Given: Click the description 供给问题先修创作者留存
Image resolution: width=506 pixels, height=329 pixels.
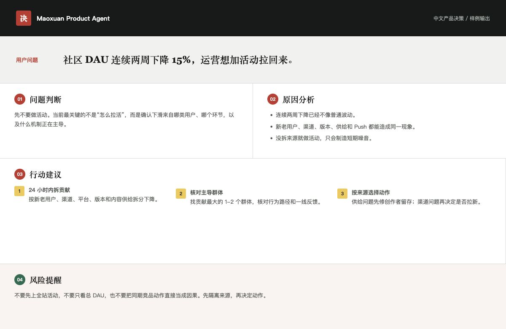Looking at the screenshot, I should (x=417, y=202).
